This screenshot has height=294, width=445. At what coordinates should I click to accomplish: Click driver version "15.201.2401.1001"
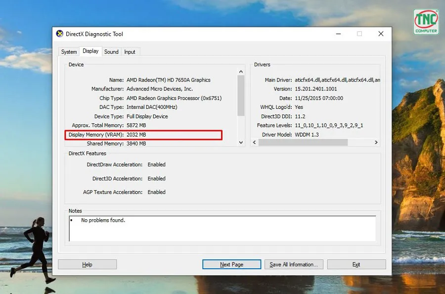316,89
